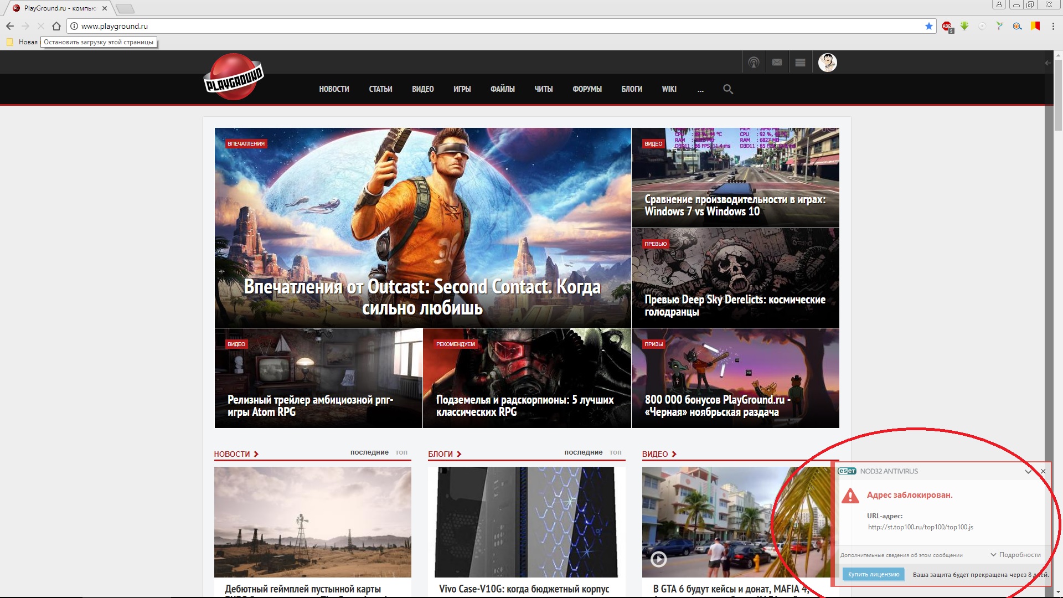This screenshot has height=598, width=1063.
Task: Stop loading the page with X button
Action: 40,26
